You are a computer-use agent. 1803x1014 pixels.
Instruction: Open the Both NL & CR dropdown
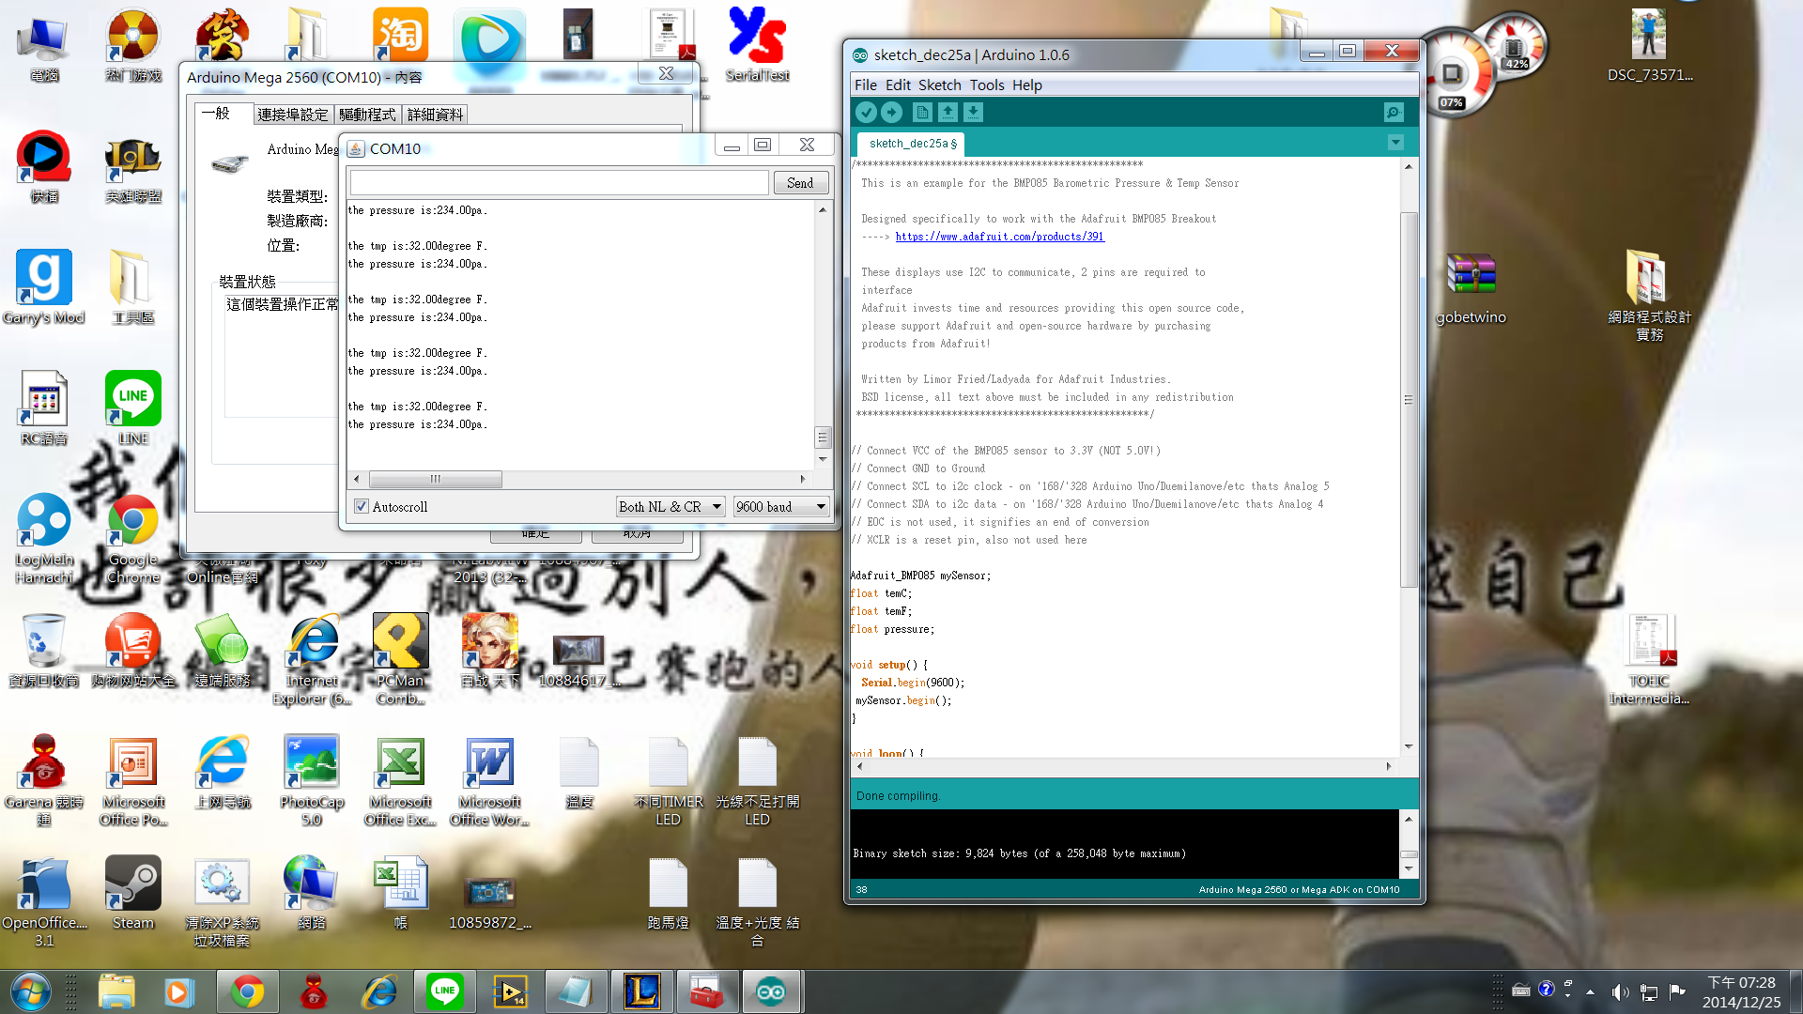[x=670, y=507]
